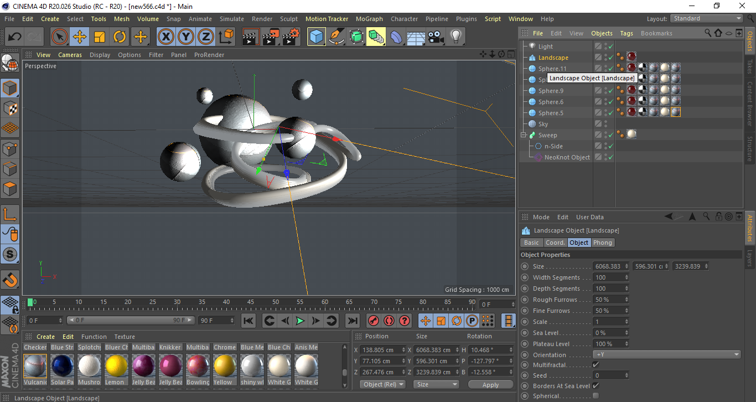Toggle Landscape object enabled checkmark
Screen dimensions: 756x402
click(610, 58)
